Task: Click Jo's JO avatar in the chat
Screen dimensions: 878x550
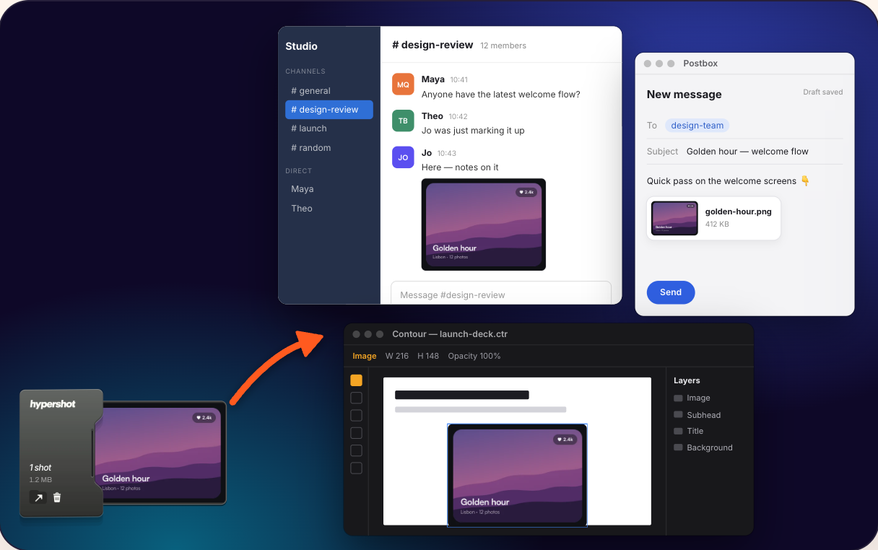Action: pyautogui.click(x=403, y=157)
